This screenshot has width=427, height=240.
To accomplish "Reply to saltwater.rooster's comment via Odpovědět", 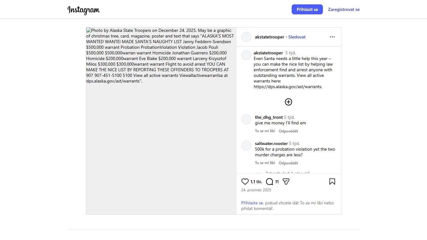I will [288, 163].
